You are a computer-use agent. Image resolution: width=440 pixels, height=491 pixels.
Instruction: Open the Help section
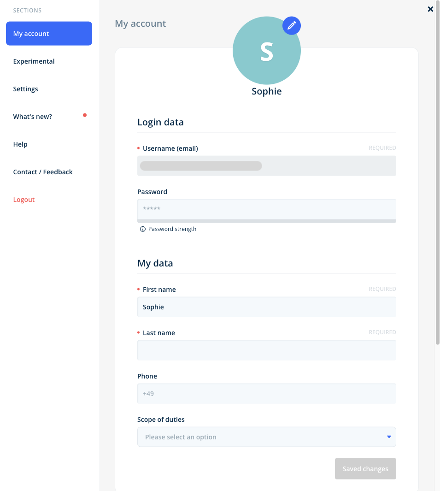[20, 144]
